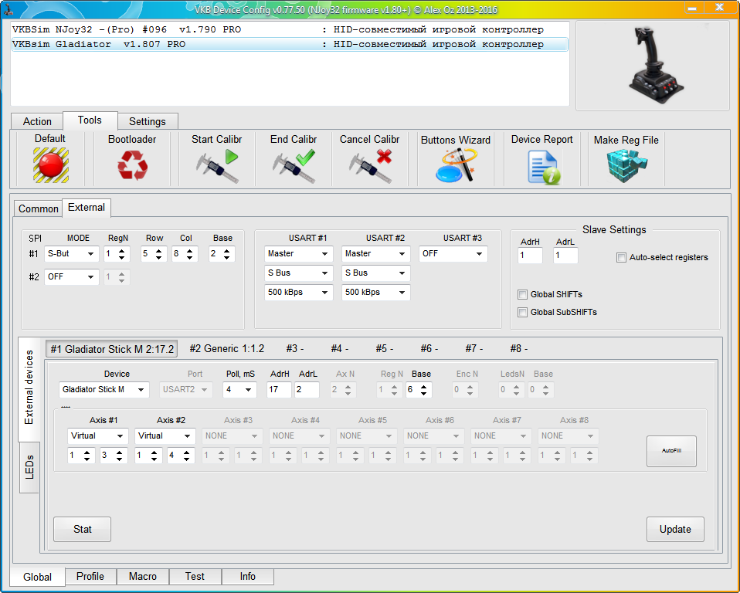Click the Stat button

click(x=82, y=530)
